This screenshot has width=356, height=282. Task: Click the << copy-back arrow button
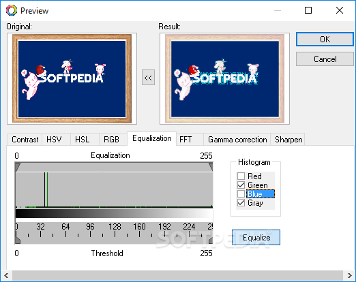pyautogui.click(x=148, y=78)
